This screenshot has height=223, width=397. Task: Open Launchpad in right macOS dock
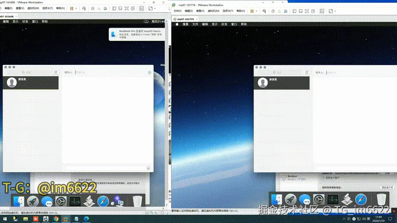coord(291,199)
